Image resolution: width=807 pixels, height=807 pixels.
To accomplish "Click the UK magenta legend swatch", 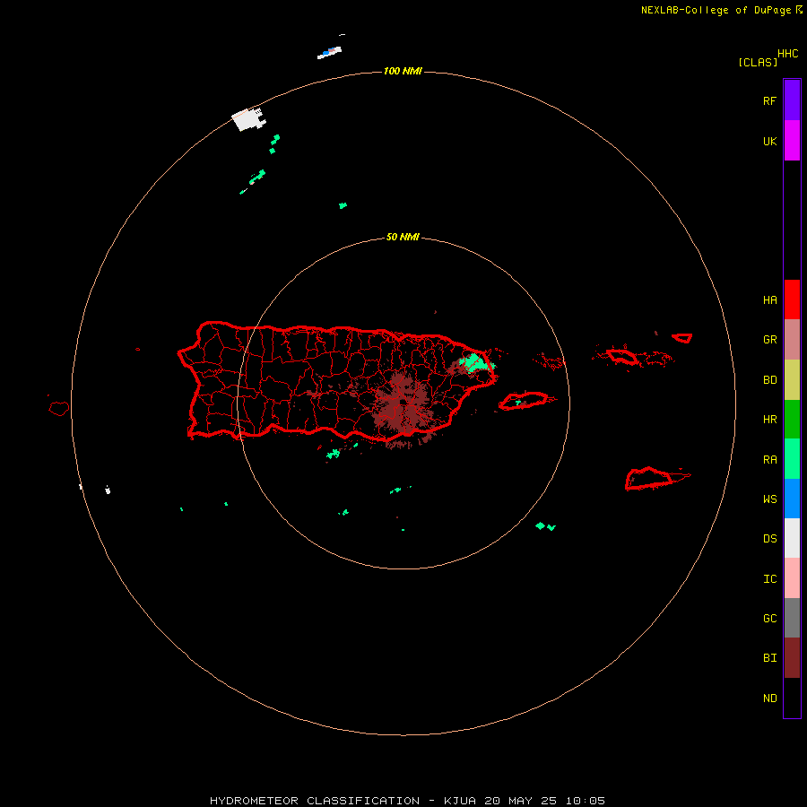I will click(792, 140).
